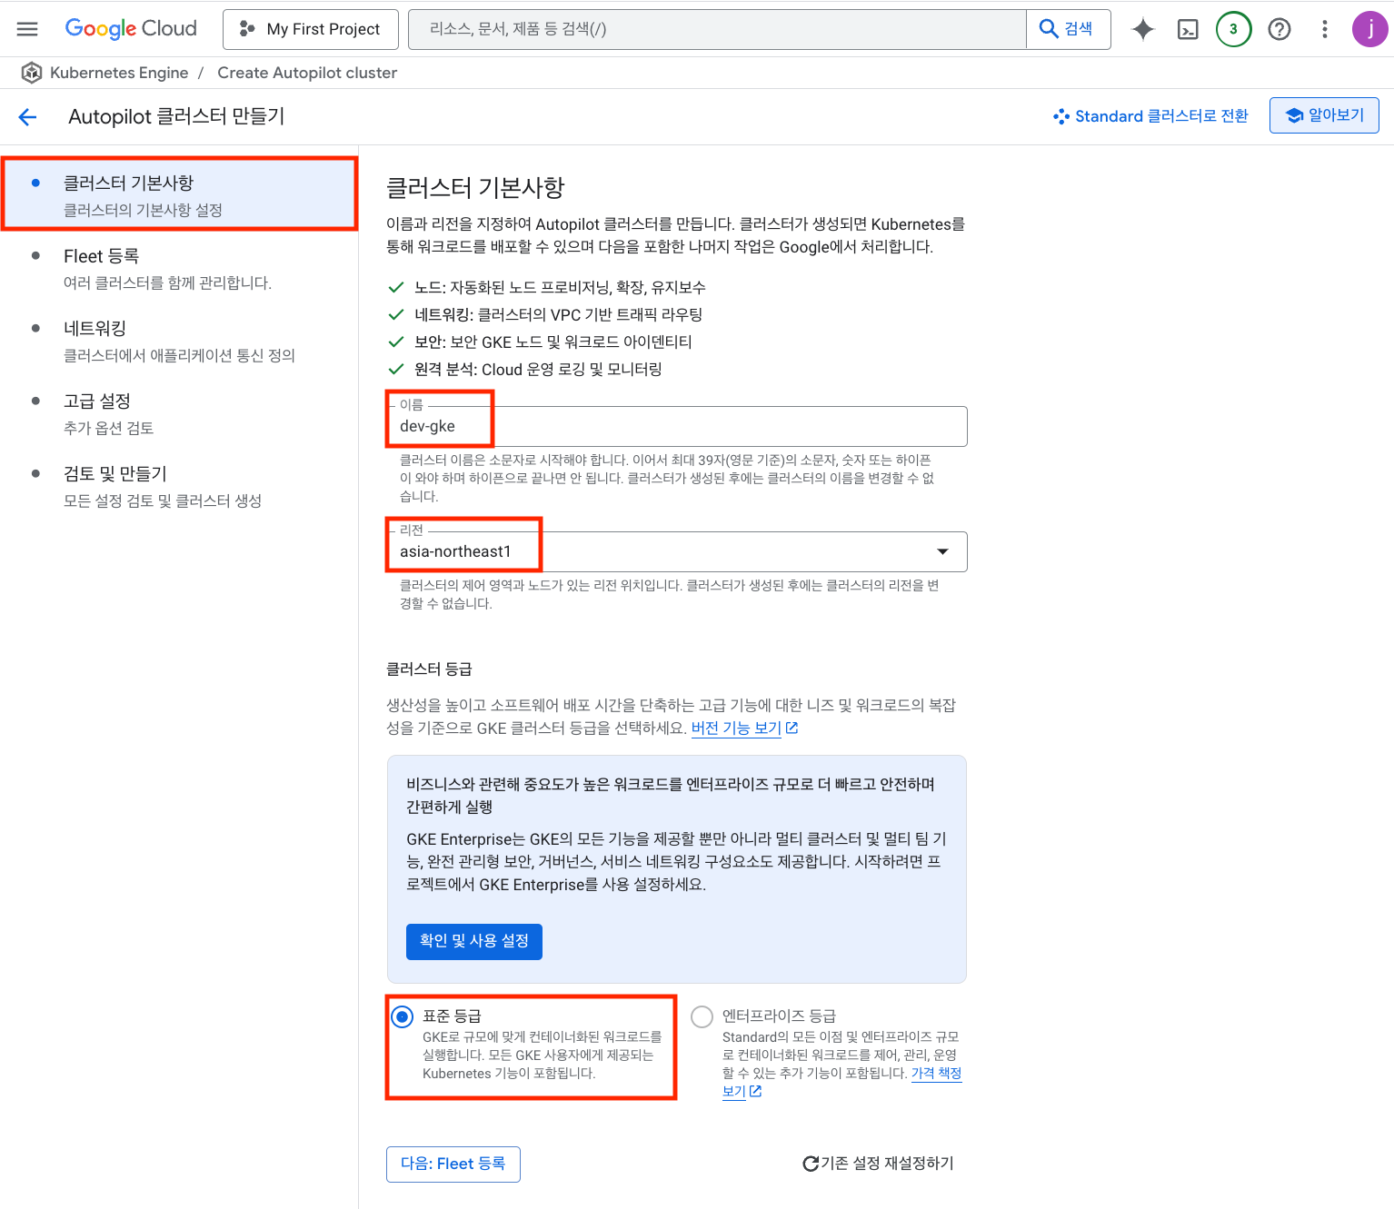Select 클러스터 기본사항 step in sidebar
1394x1209 pixels.
179,194
